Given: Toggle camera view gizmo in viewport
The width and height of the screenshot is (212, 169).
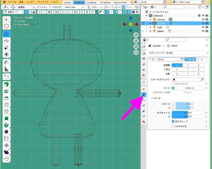Looking at the screenshot, I should (136, 47).
